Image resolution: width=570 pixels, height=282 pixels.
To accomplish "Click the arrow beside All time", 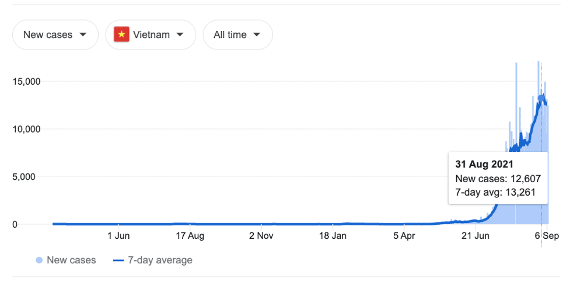I will [x=257, y=35].
